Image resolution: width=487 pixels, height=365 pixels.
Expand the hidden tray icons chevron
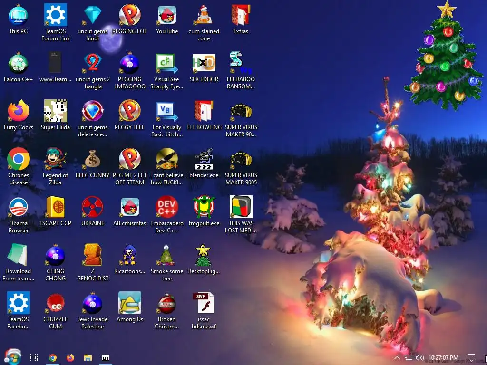[x=397, y=358]
